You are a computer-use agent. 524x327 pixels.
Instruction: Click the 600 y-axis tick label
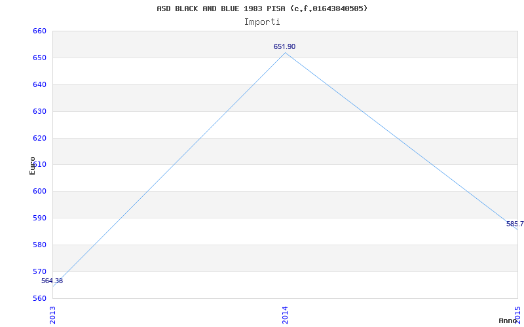[39, 192]
